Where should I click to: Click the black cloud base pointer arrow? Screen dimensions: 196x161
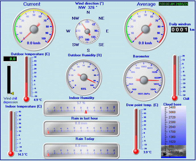click(165, 154)
